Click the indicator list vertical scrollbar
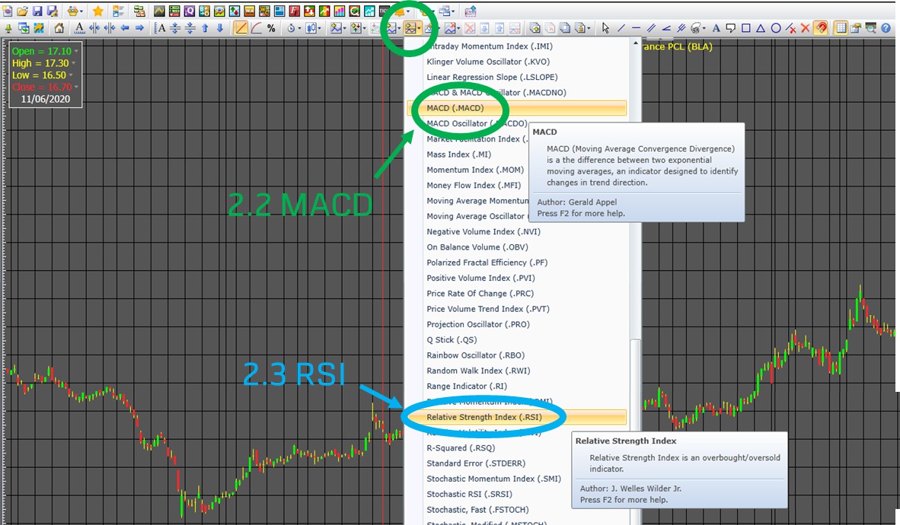 pos(636,380)
